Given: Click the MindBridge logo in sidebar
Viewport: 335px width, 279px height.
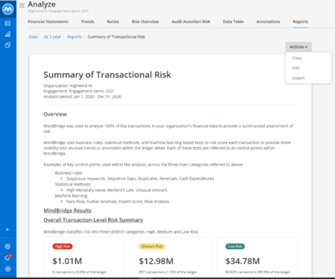Looking at the screenshot, I should (x=8, y=9).
